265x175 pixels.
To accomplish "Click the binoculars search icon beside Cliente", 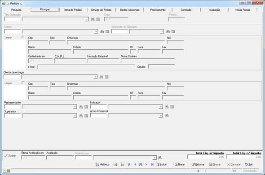I will tap(102, 31).
